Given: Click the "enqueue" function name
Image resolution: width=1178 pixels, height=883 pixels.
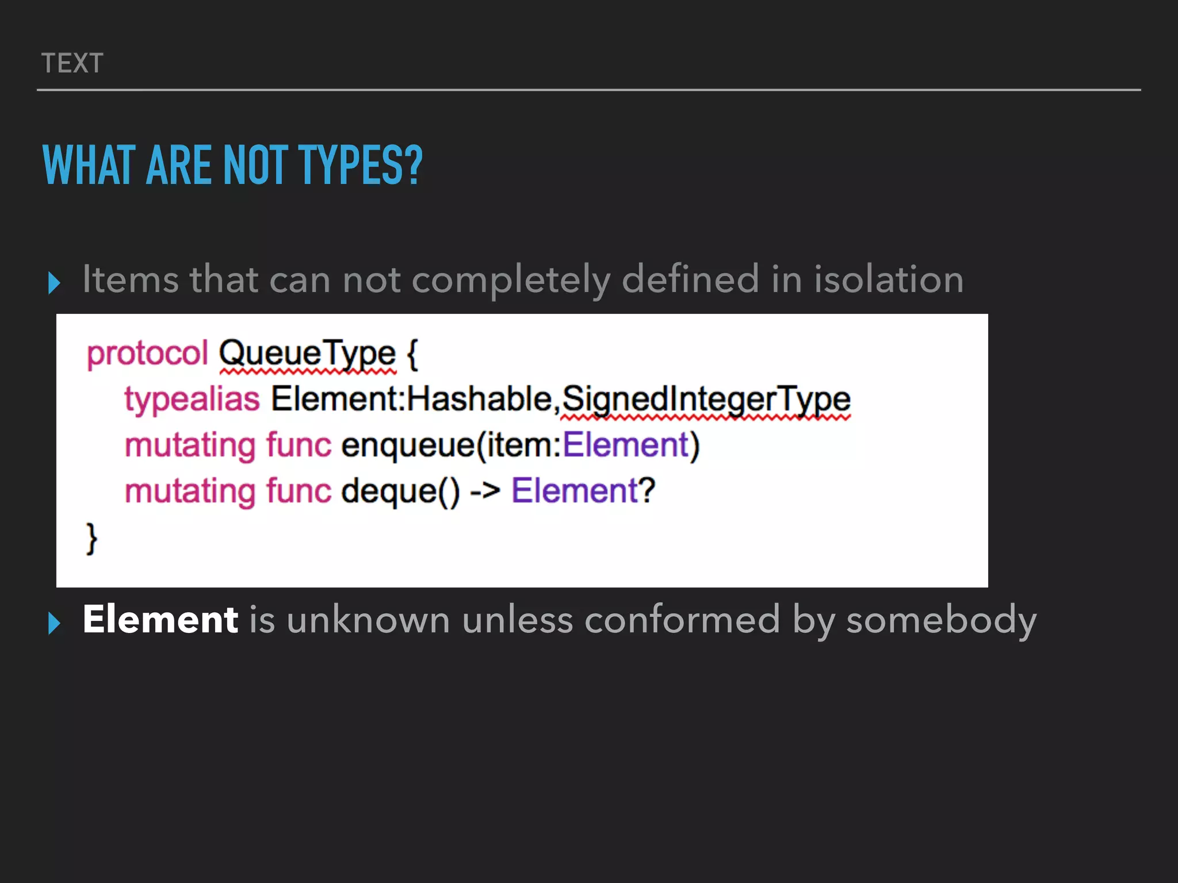Looking at the screenshot, I should tap(408, 445).
